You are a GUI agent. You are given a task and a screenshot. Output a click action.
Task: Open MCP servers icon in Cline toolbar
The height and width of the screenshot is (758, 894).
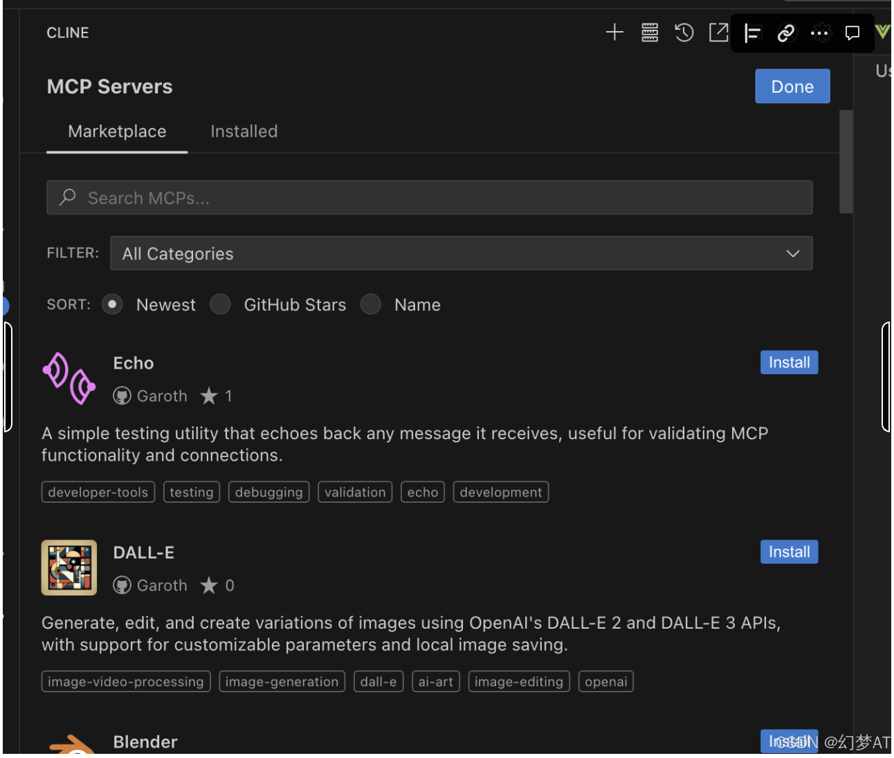(650, 33)
